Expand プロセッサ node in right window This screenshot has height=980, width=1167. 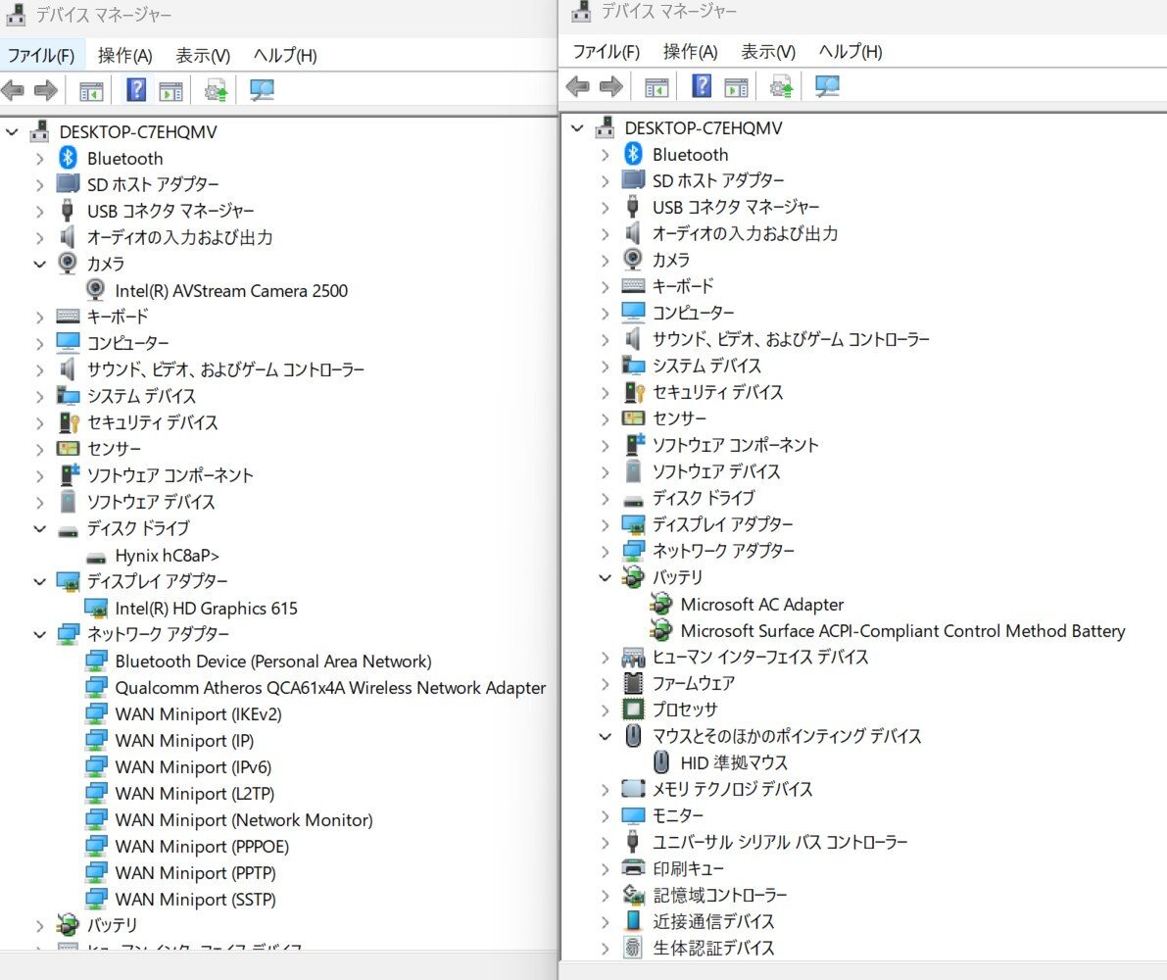(606, 710)
